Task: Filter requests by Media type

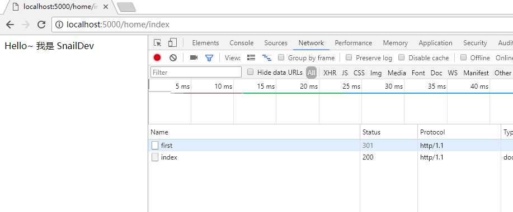Action: (x=397, y=73)
